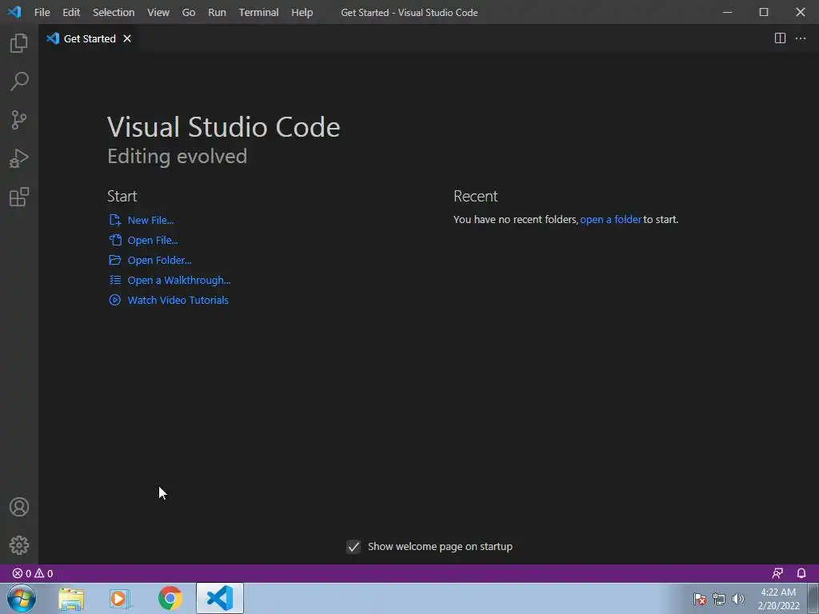This screenshot has height=614, width=819.
Task: Click the network tray icon
Action: (719, 599)
